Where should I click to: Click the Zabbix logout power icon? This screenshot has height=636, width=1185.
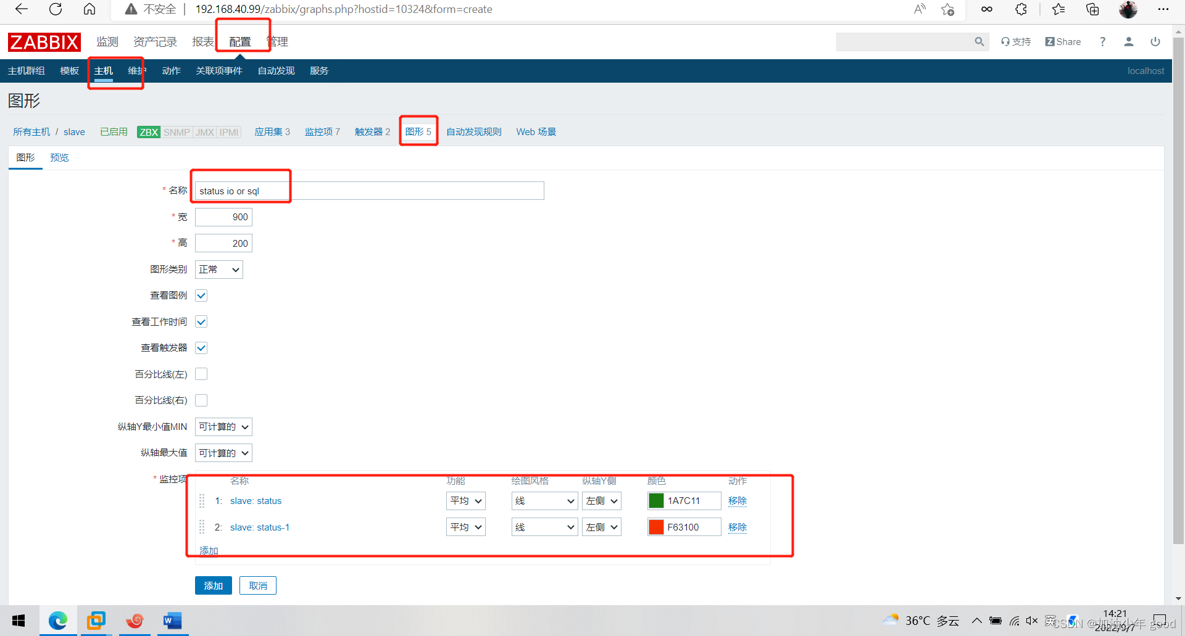click(x=1155, y=42)
